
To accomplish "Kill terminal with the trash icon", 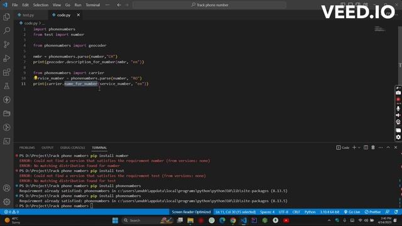I will click(373, 148).
